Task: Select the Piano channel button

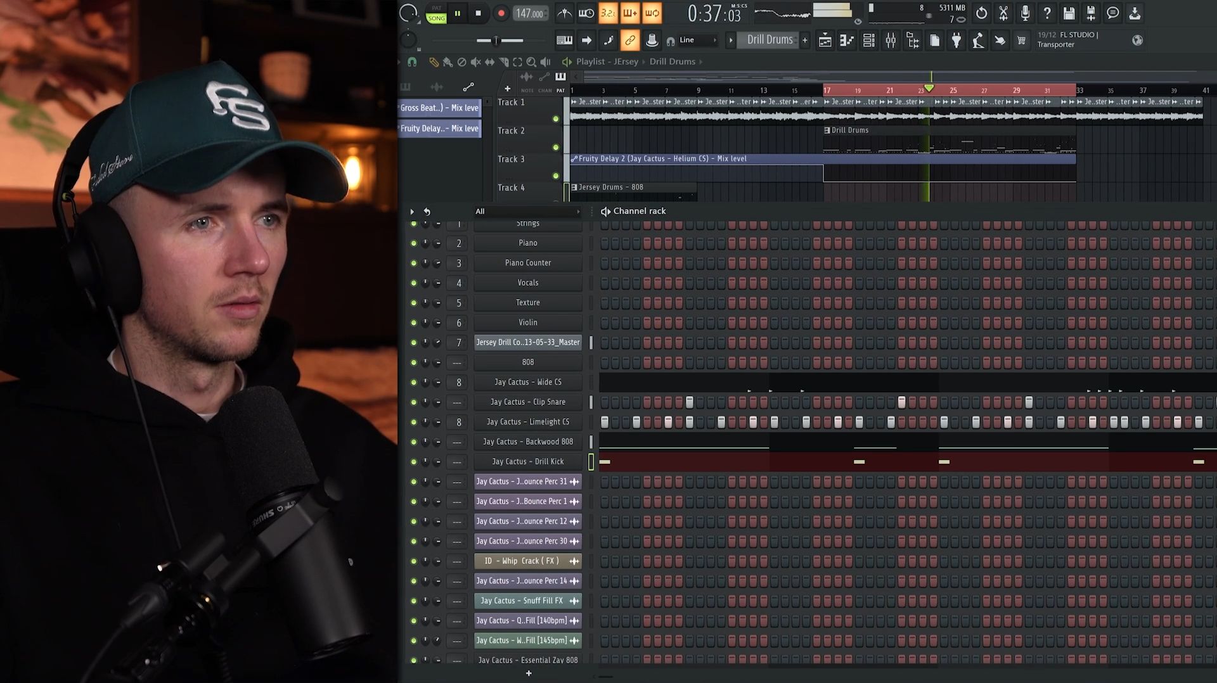Action: click(527, 243)
